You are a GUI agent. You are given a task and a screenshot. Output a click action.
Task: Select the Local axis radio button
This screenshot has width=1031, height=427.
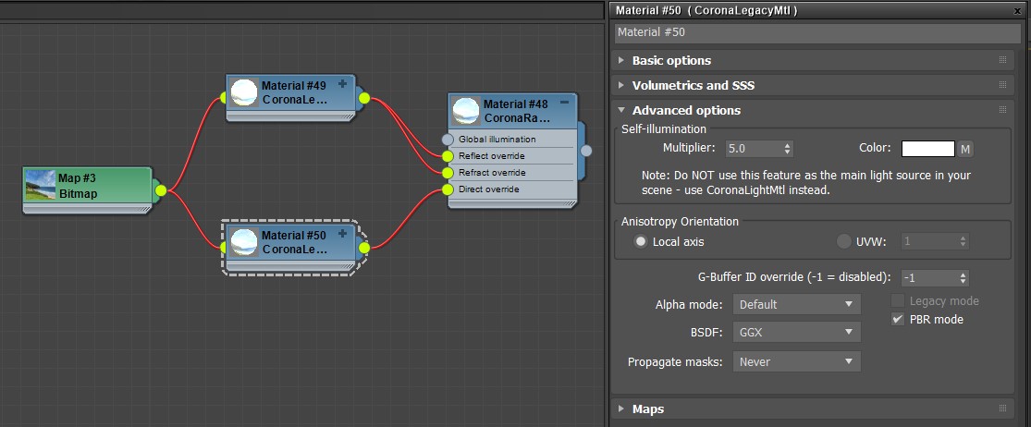pyautogui.click(x=640, y=242)
